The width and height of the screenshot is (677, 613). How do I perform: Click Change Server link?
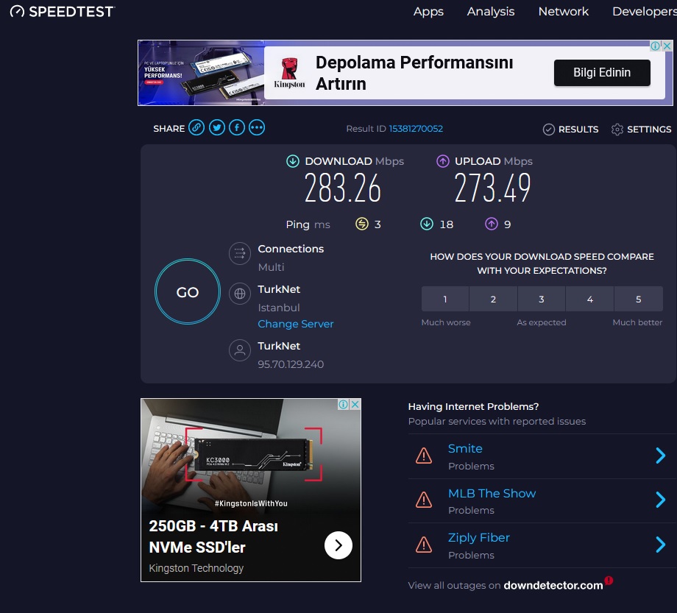pos(296,324)
